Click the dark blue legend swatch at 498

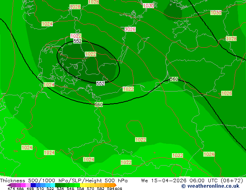click(x=33, y=185)
